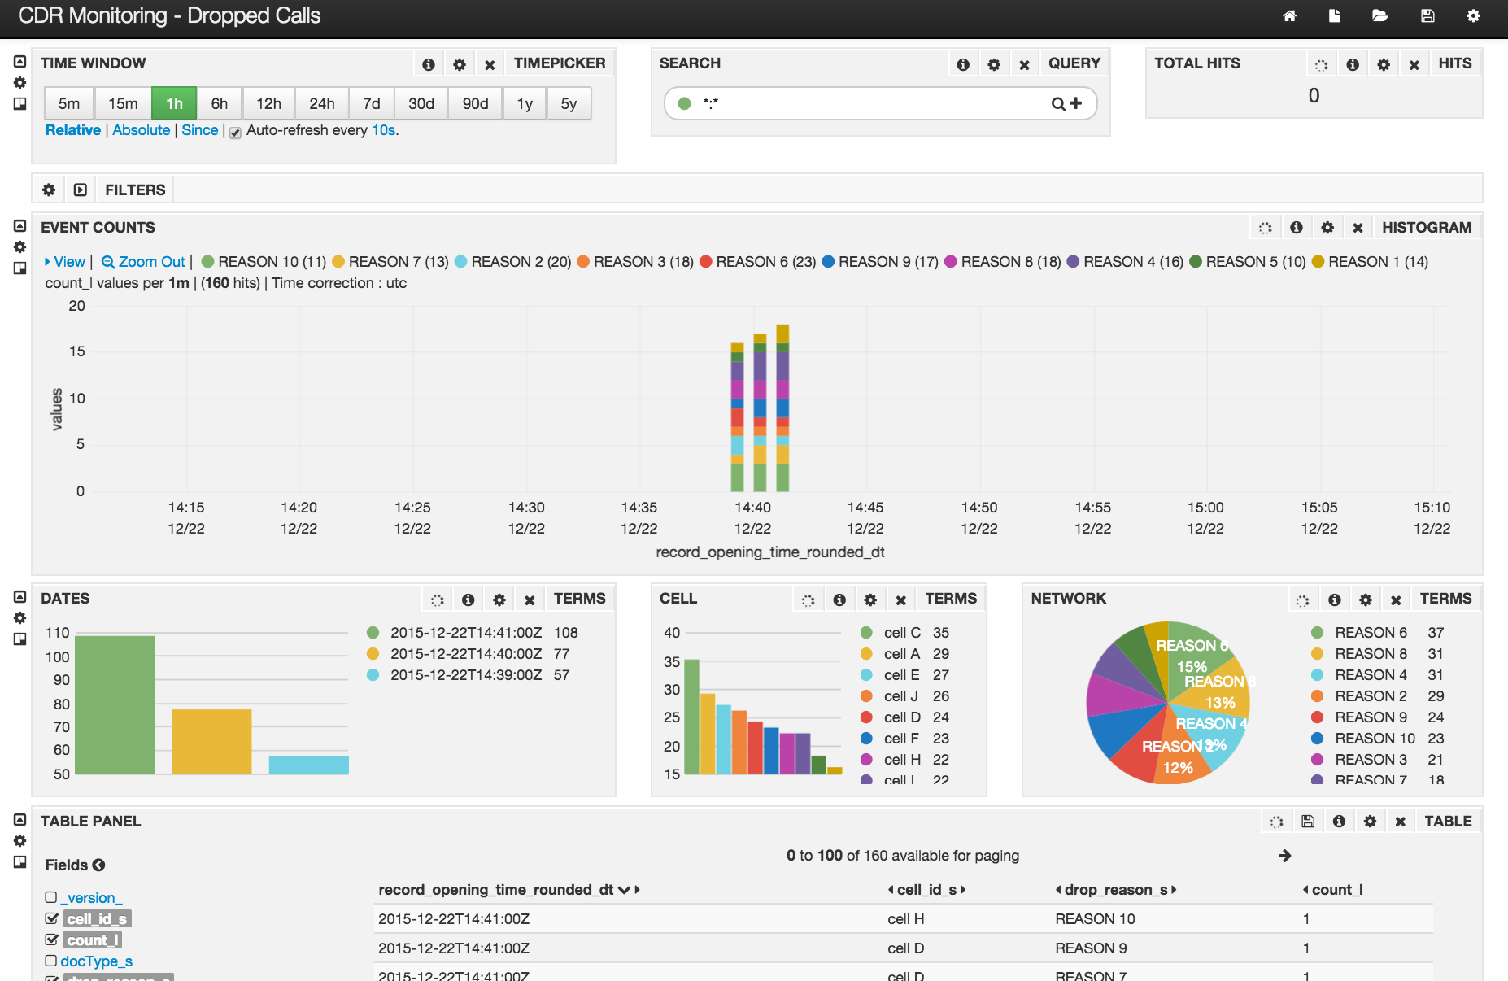Refresh the Total Hits panel
Viewport: 1508px width, 981px height.
(1321, 63)
